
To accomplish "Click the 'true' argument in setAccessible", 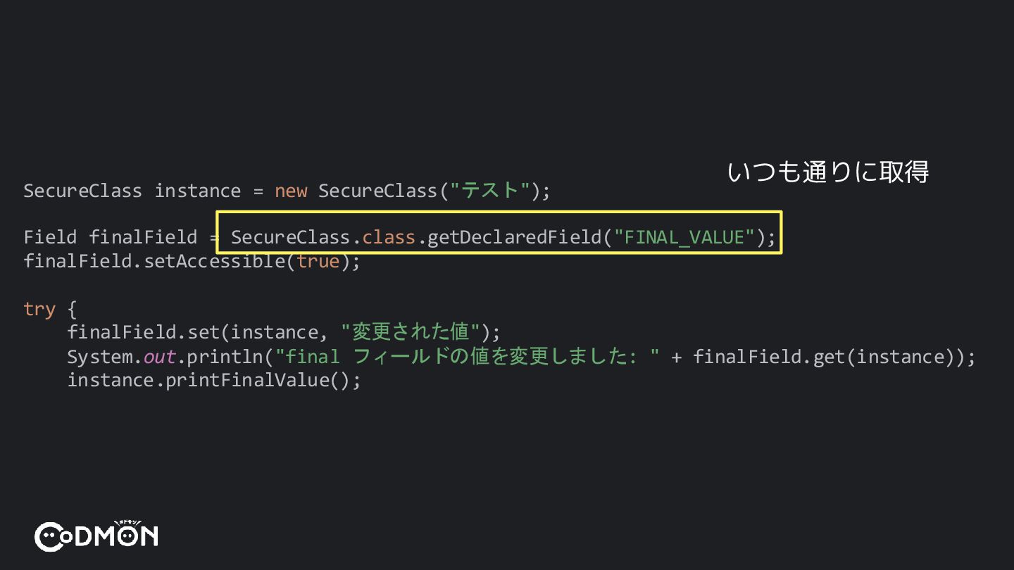I will pos(318,261).
